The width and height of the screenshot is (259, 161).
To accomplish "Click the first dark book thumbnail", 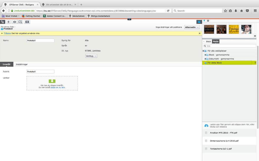I will (x=209, y=29).
